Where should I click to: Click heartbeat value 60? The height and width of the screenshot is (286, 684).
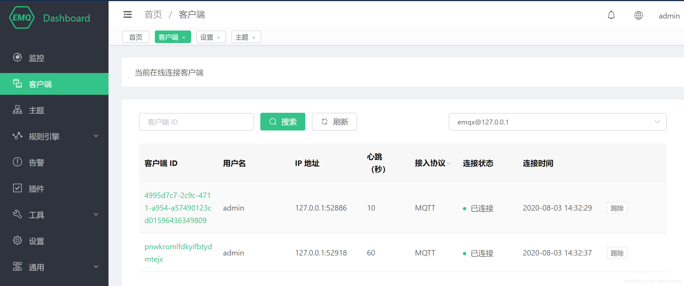[371, 253]
